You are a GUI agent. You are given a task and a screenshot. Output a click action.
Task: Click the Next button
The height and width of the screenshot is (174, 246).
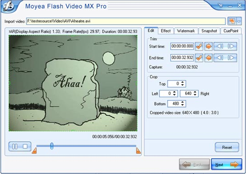226,164
